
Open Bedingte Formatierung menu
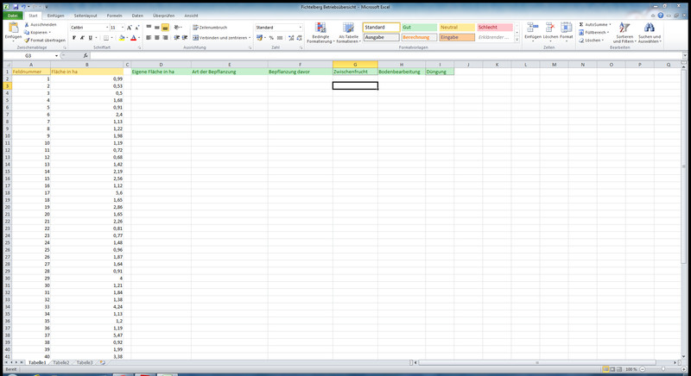coord(320,33)
